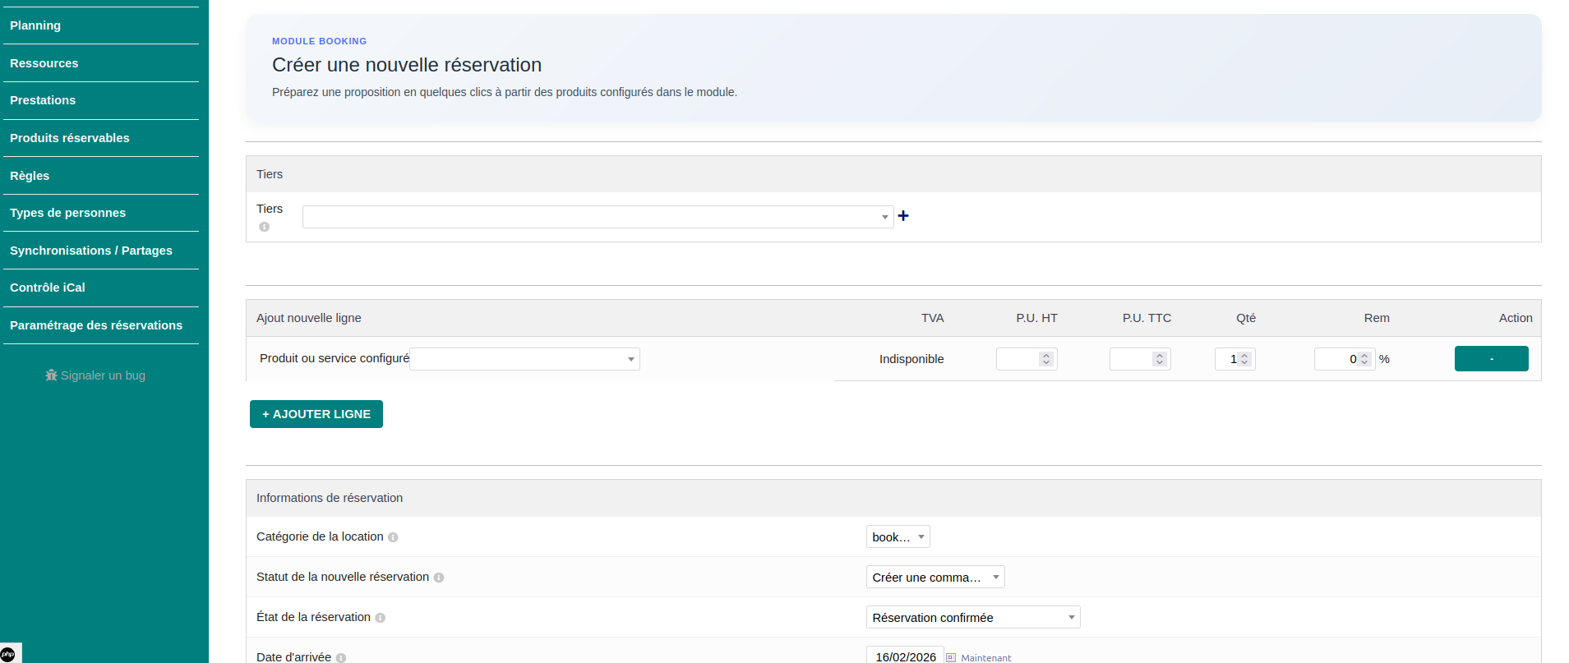Click info icon next to Catégorie de la location
Viewport: 1569px width, 663px height.
[393, 537]
